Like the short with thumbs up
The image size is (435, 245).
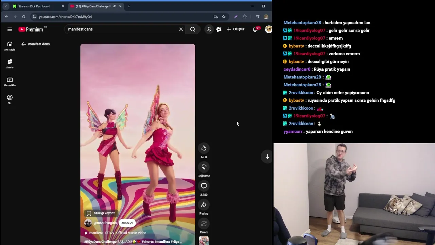pos(204,148)
